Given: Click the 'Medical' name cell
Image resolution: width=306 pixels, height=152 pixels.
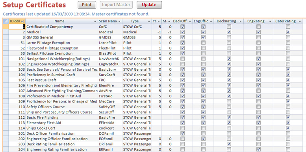Looking at the screenshot, I should pos(61,32).
